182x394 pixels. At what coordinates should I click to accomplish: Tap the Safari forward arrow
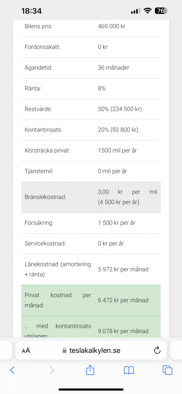[x=52, y=370]
